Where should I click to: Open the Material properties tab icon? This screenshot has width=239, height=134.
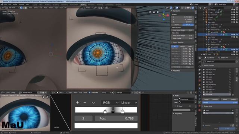point(199,106)
